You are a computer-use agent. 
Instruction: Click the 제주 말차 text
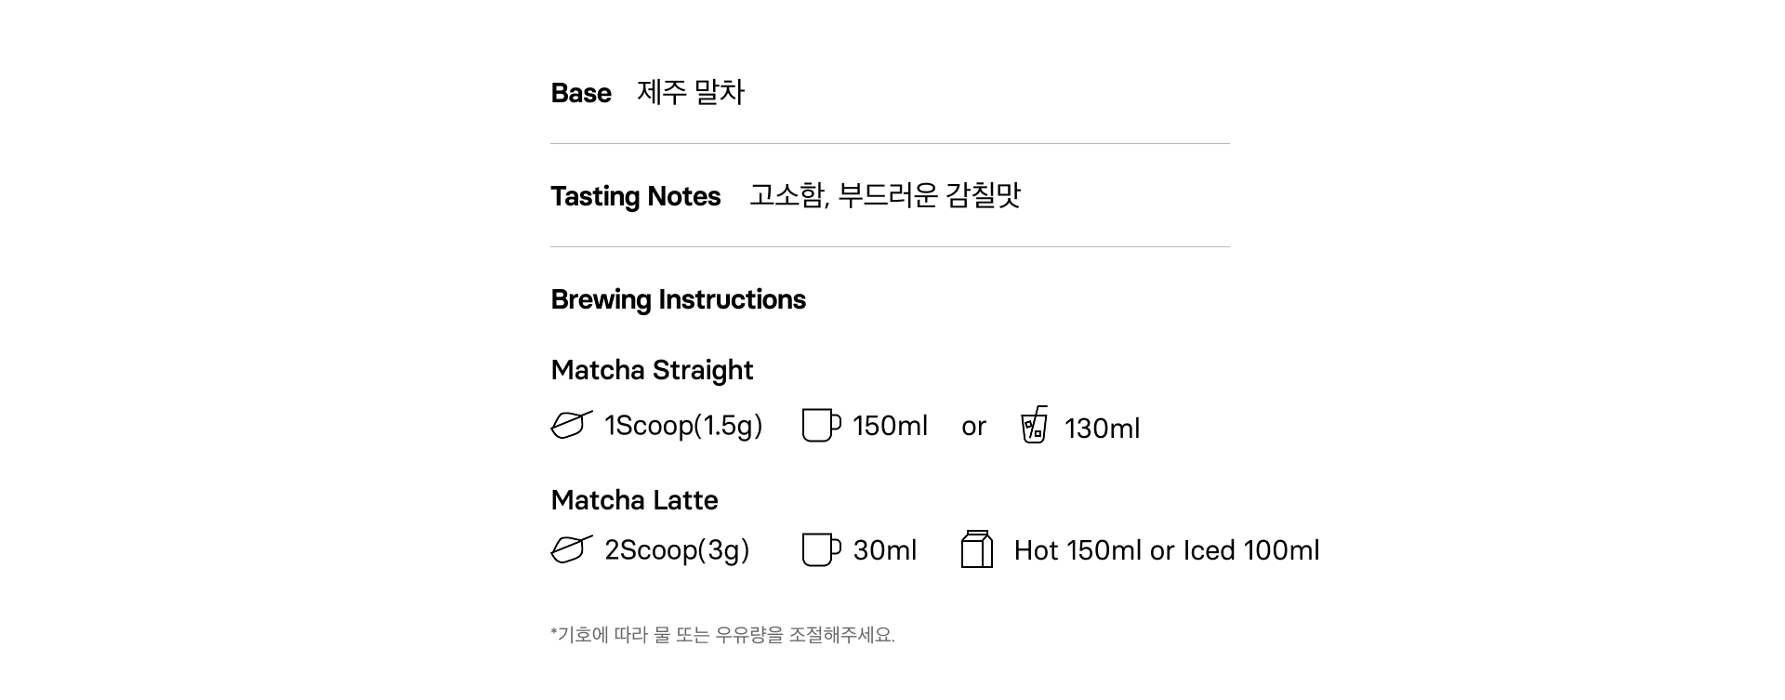[691, 92]
